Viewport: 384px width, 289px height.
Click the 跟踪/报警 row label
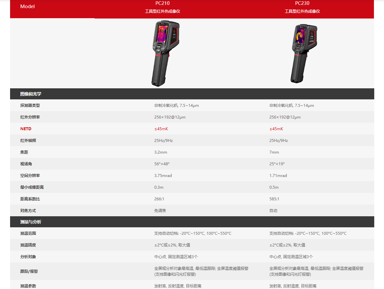[29, 271]
